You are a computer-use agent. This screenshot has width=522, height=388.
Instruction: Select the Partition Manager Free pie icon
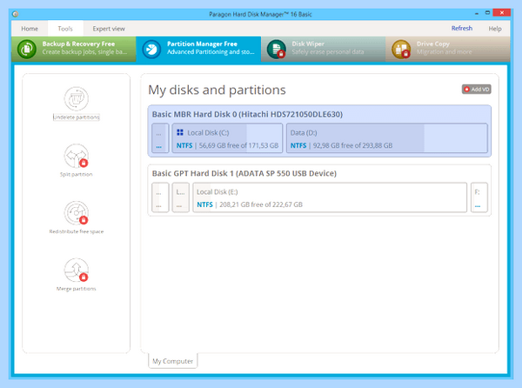(151, 50)
